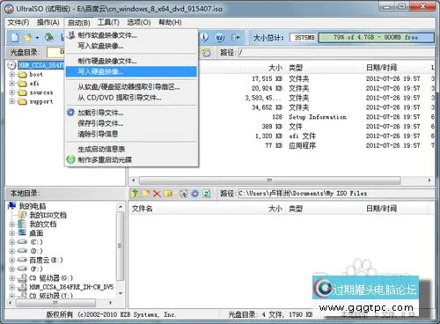440x324 pixels.
Task: Choose 保存引导文件 menu entry
Action: click(131, 123)
